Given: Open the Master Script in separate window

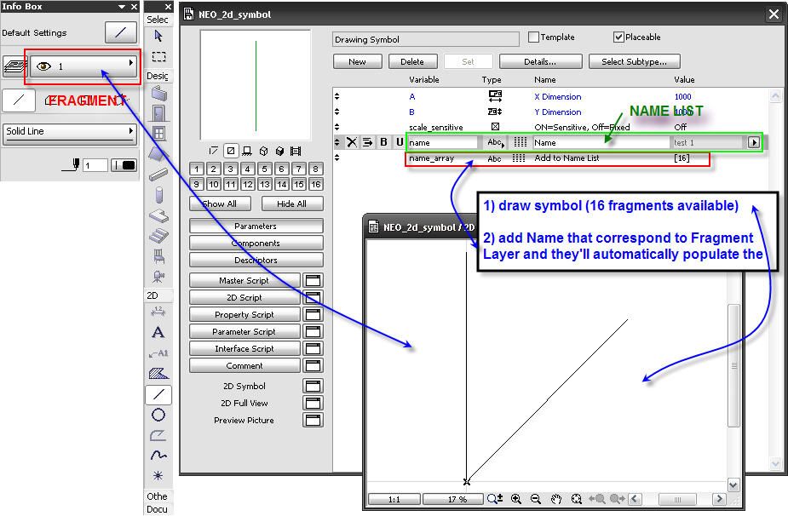Looking at the screenshot, I should coord(313,280).
